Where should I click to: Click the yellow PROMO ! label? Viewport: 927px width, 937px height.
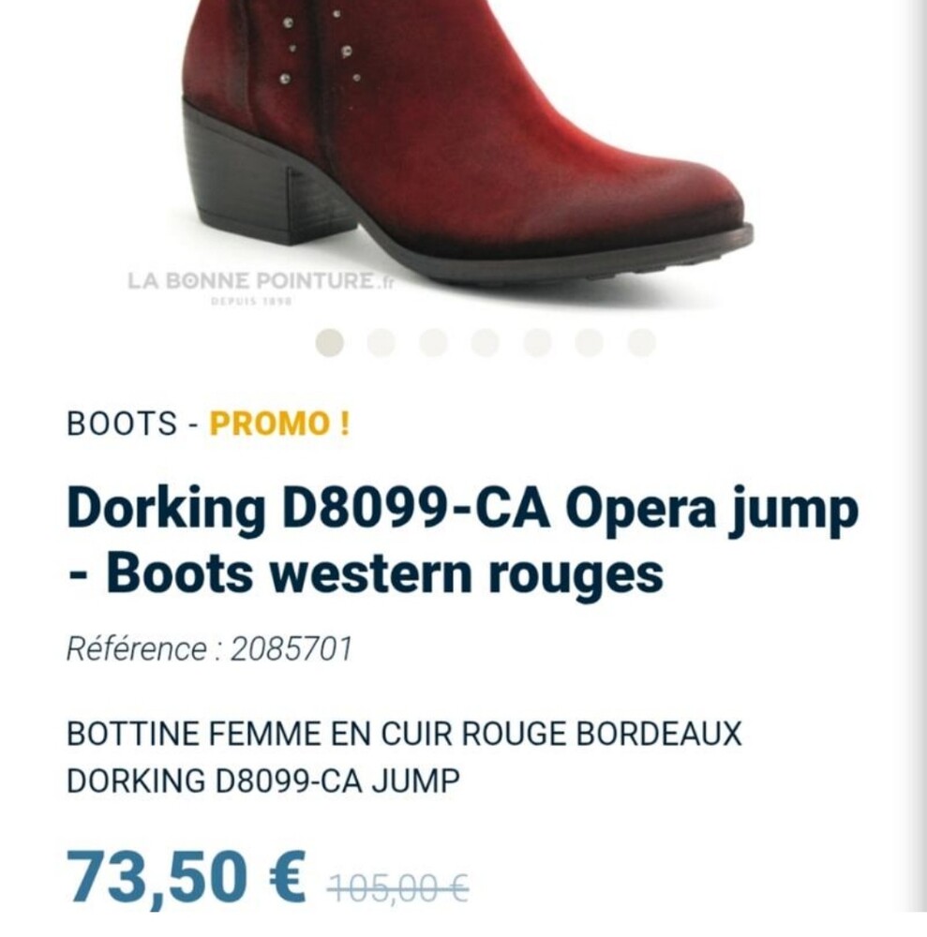(279, 424)
